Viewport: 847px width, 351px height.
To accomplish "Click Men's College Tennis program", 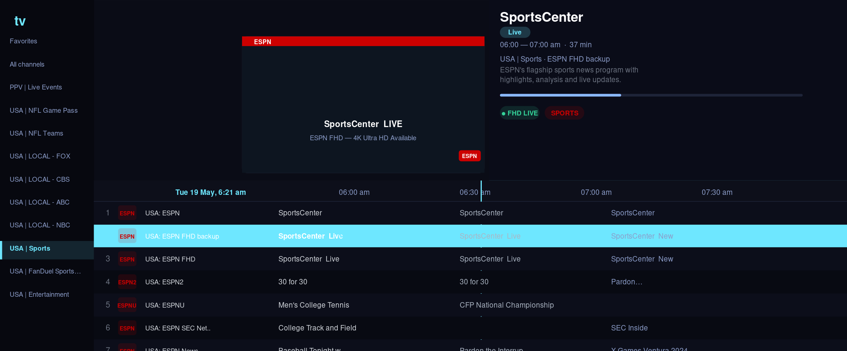I will click(314, 305).
